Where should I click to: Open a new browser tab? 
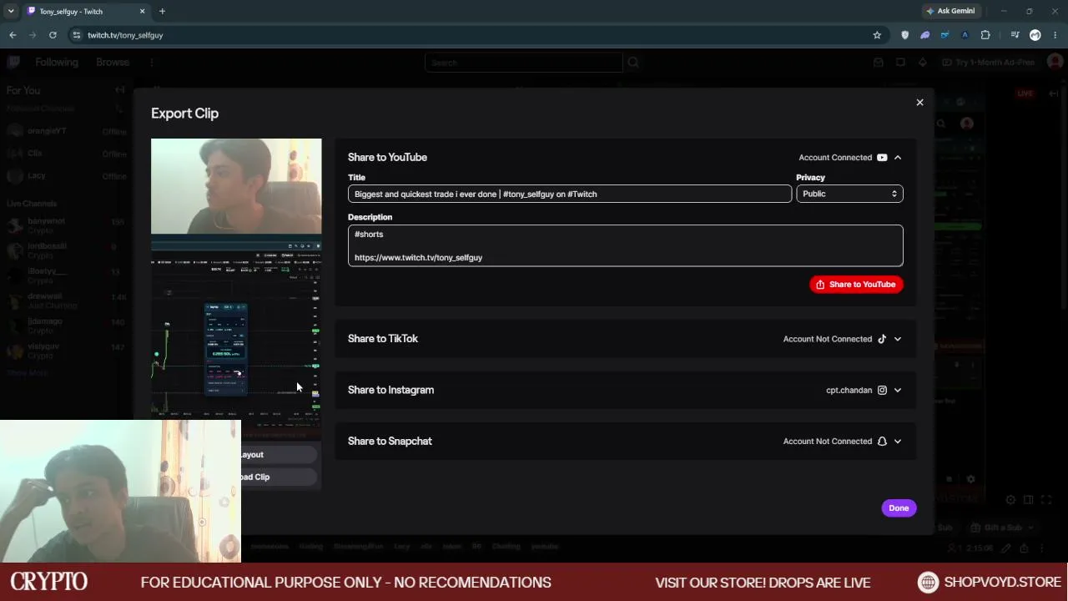pos(162,12)
